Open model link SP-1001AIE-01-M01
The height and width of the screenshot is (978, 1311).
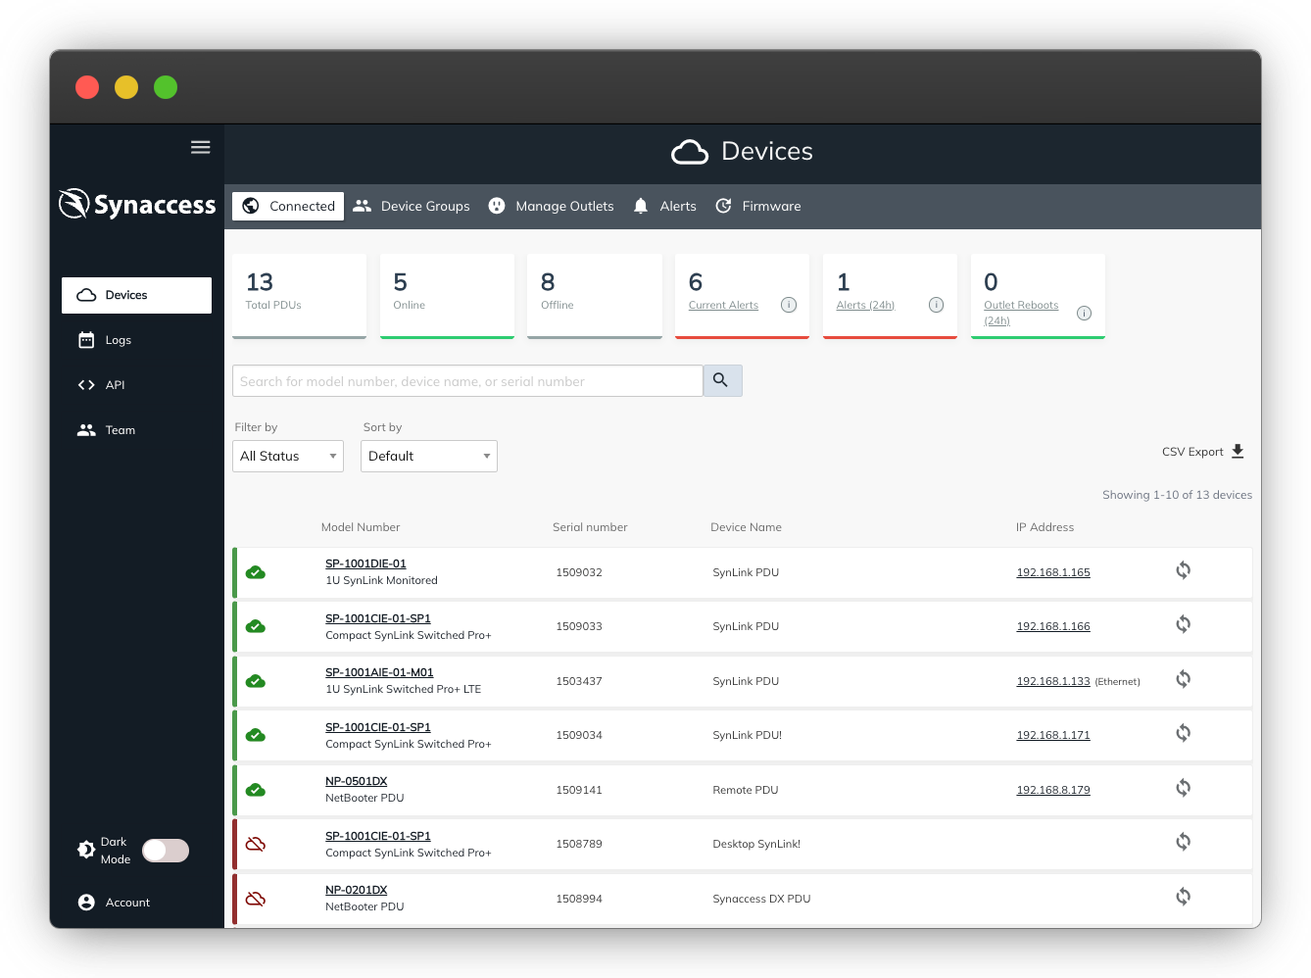point(379,672)
